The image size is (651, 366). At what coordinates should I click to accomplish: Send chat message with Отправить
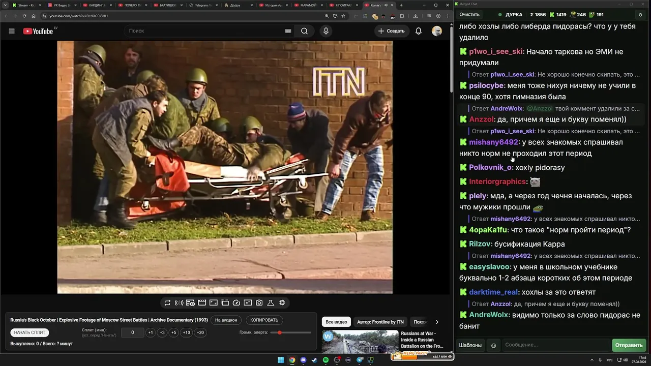pos(629,345)
